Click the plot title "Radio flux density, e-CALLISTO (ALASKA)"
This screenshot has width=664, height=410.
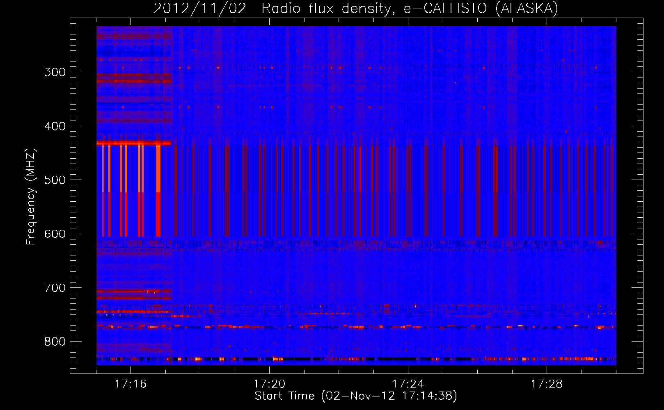coord(410,8)
